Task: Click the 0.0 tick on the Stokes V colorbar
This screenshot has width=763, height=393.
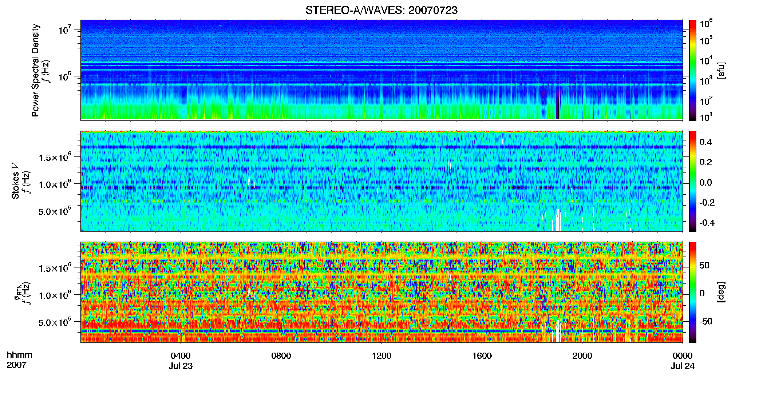Action: pyautogui.click(x=705, y=183)
